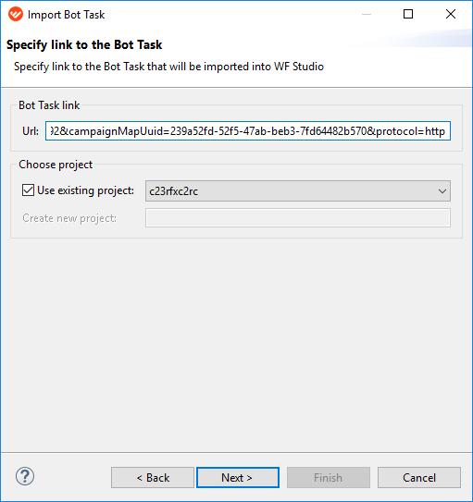Click the 'Choose project' group title
This screenshot has height=502, width=473.
[56, 165]
